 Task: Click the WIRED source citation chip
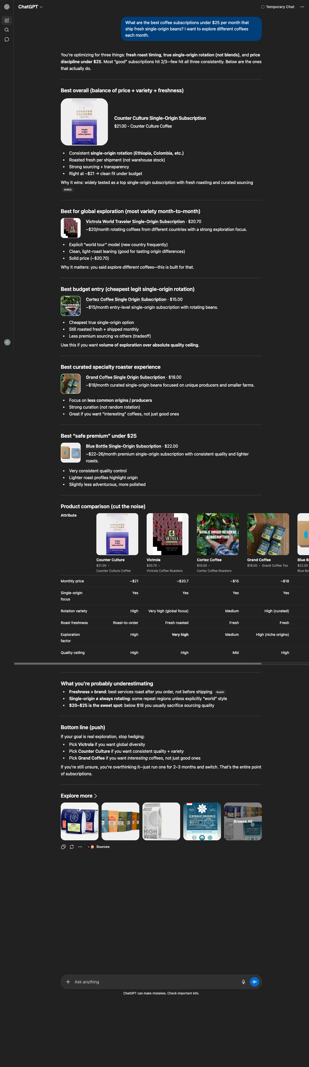pyautogui.click(x=68, y=190)
